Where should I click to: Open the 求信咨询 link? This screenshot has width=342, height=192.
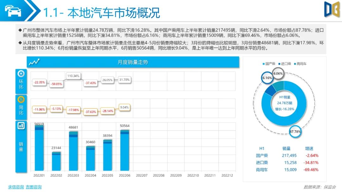click(x=16, y=187)
